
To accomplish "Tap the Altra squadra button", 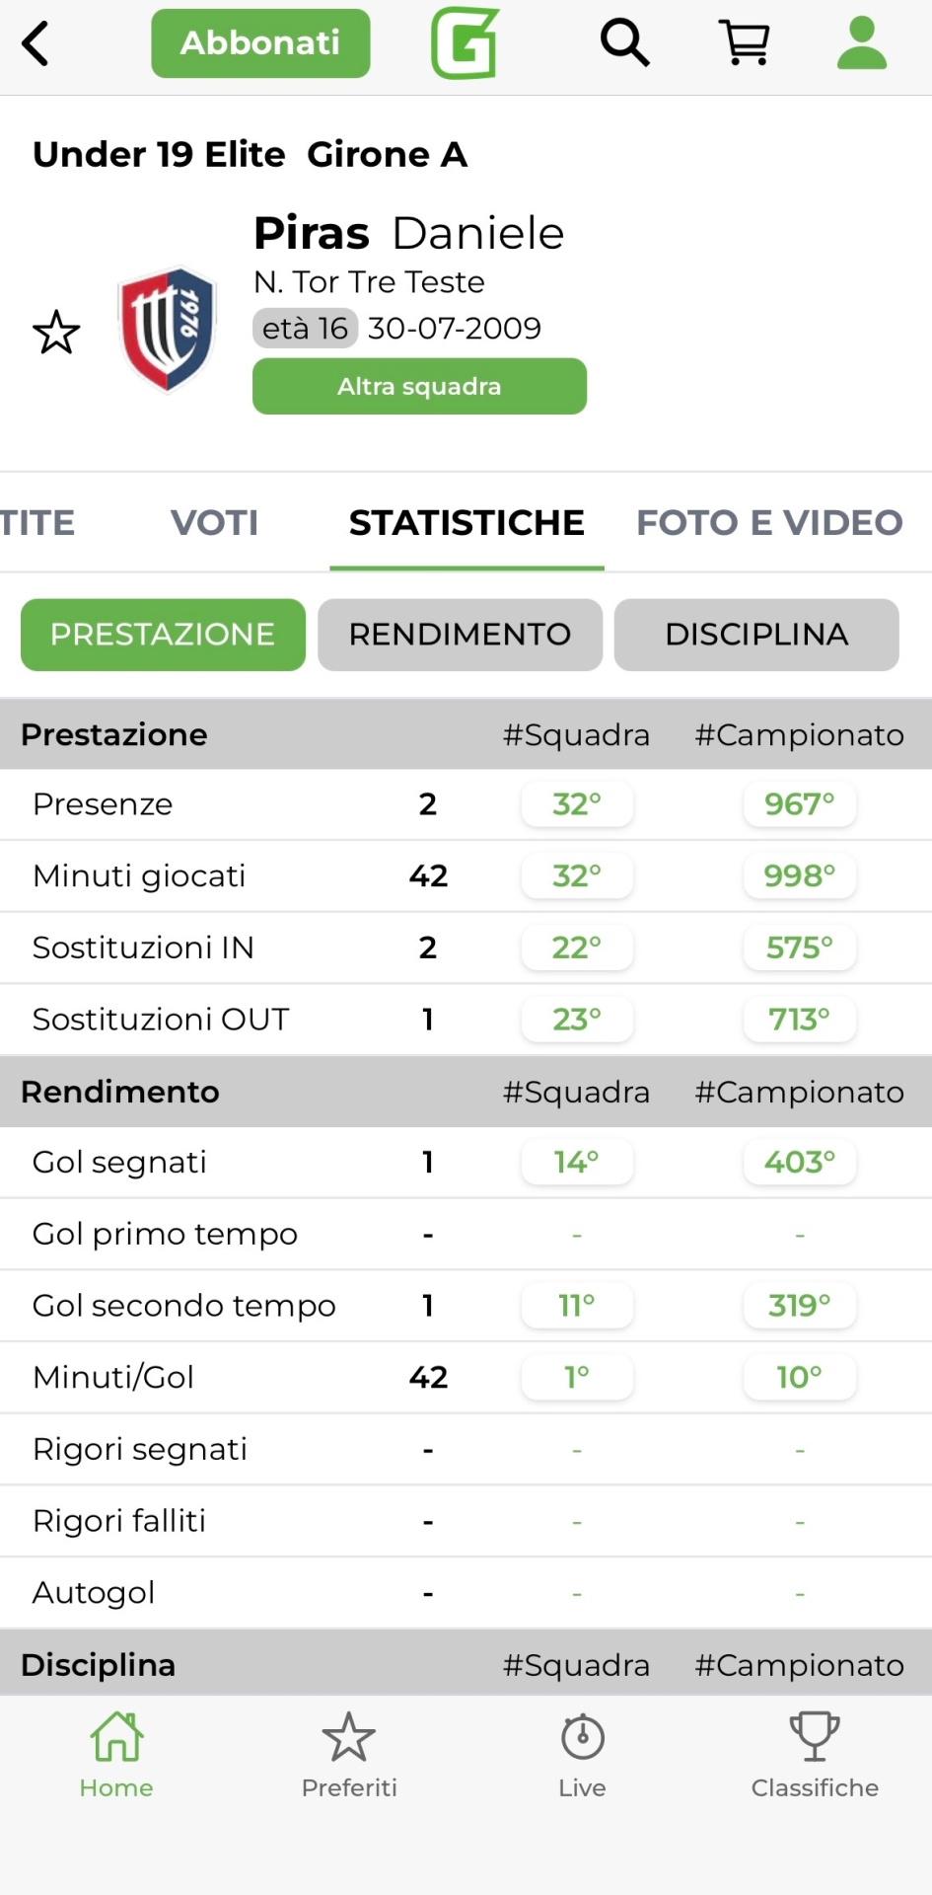I will (419, 386).
